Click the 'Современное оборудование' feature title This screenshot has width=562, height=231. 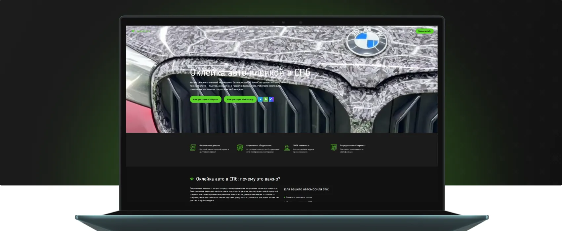tap(259, 146)
